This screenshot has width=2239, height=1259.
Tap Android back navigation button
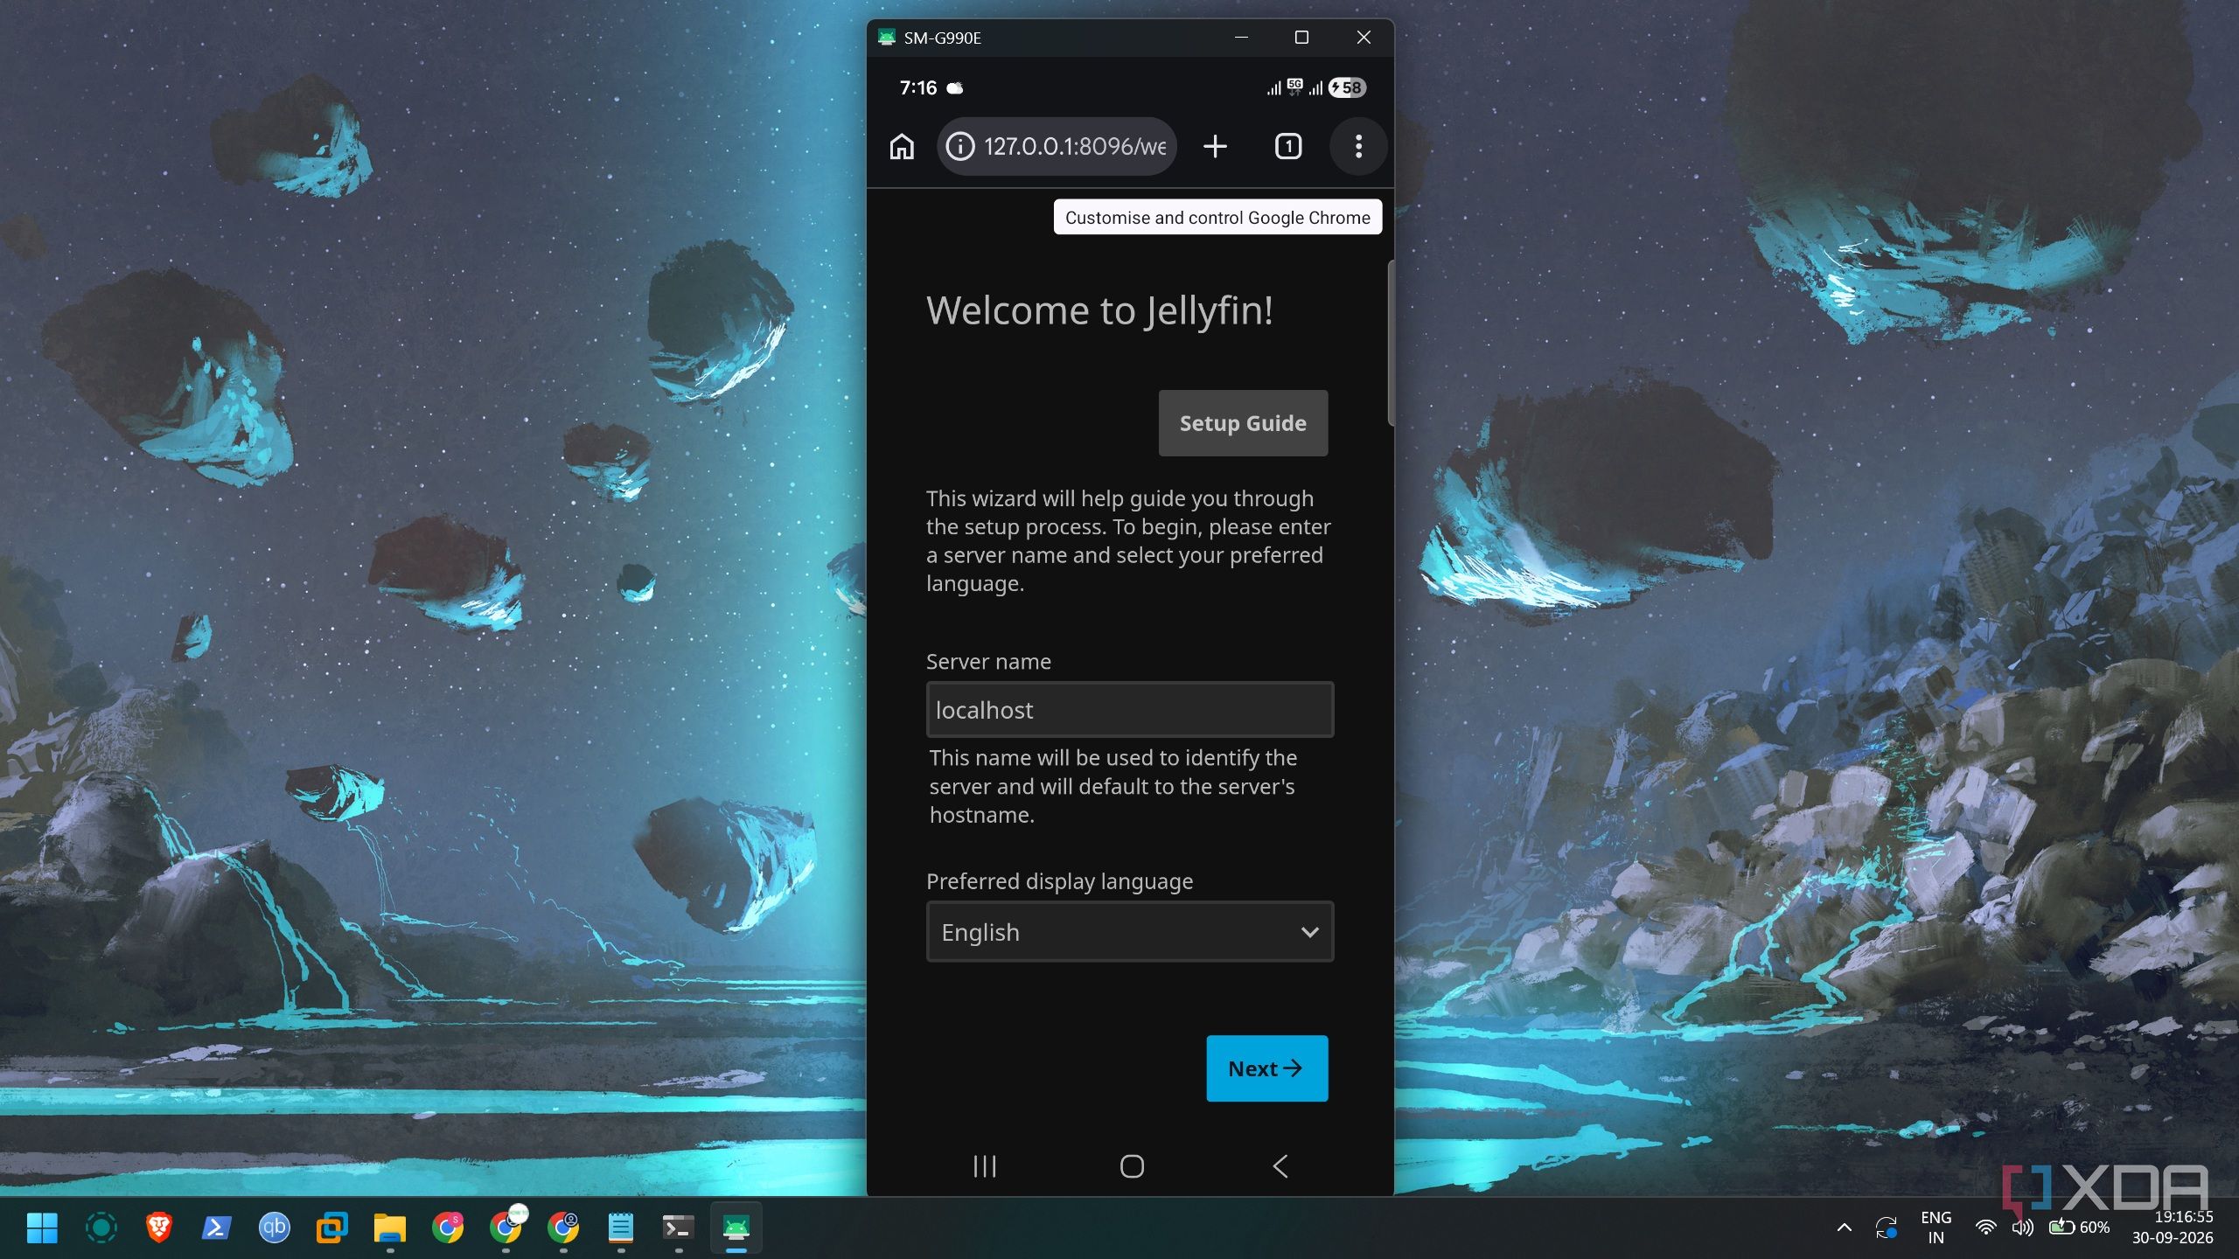coord(1280,1166)
